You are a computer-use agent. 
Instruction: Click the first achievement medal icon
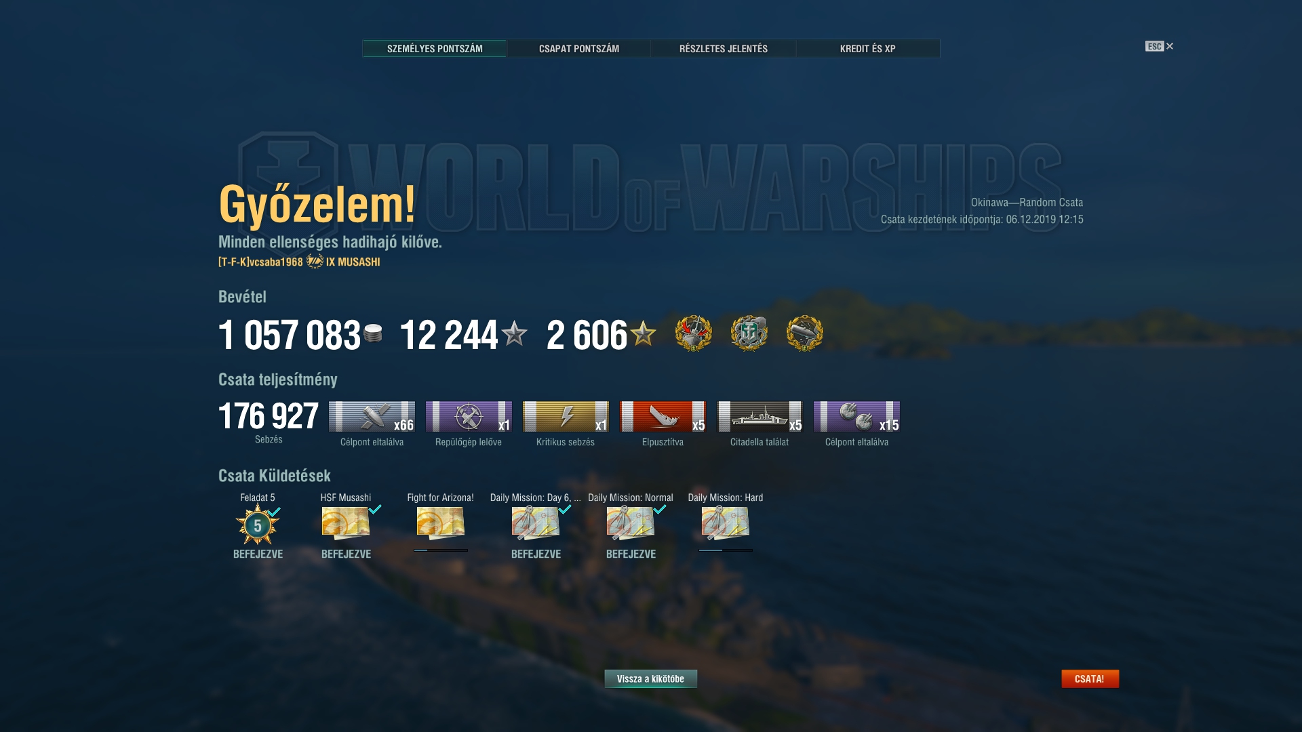pos(693,333)
